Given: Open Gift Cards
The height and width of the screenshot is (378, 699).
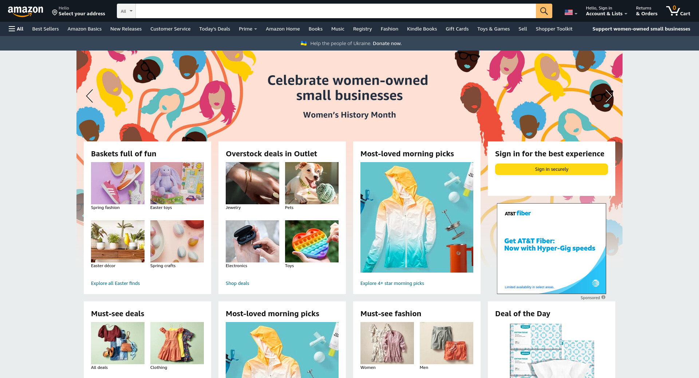Looking at the screenshot, I should coord(457,29).
